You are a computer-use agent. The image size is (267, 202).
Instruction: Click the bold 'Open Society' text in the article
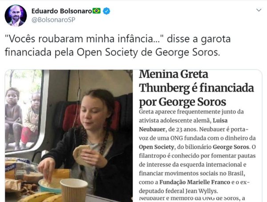click(157, 147)
